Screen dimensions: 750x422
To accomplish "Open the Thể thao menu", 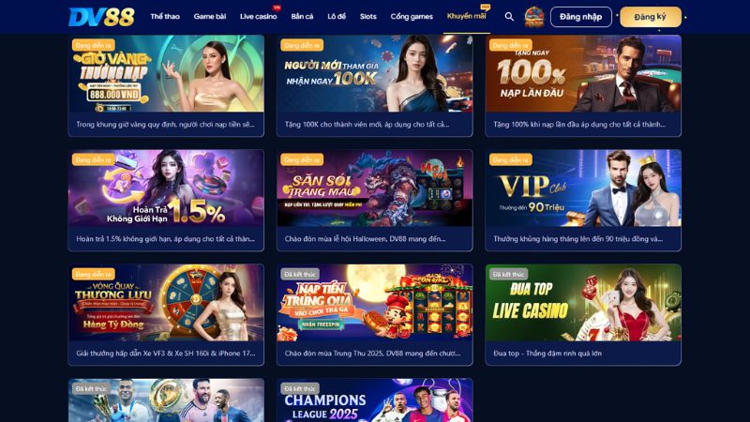I will tap(165, 16).
